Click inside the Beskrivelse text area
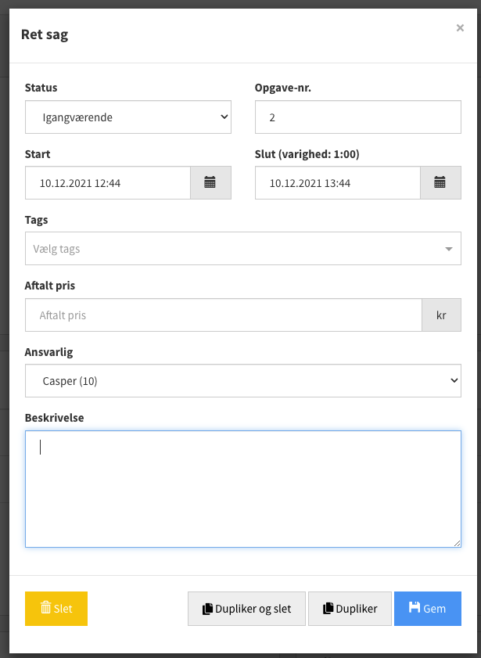481x658 pixels. pos(242,489)
